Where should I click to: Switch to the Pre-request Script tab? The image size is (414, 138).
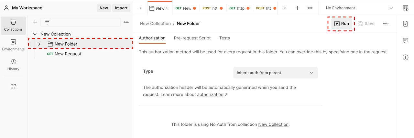192,38
